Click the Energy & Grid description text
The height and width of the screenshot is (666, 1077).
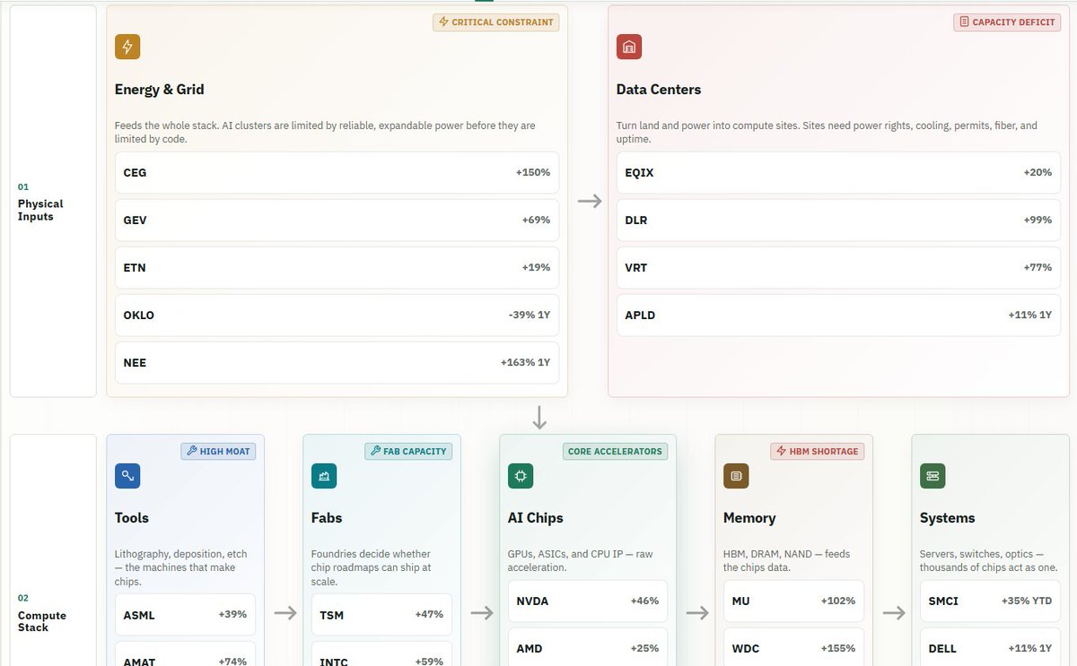(x=325, y=133)
